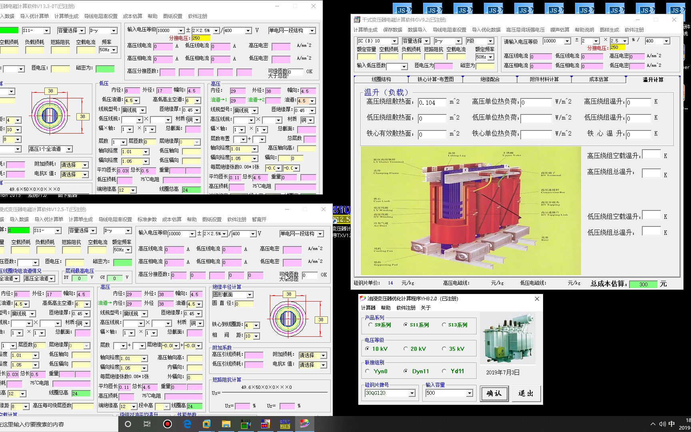Click the volume speaker tray icon
Screen dimensions: 691x432
pyautogui.click(x=662, y=424)
